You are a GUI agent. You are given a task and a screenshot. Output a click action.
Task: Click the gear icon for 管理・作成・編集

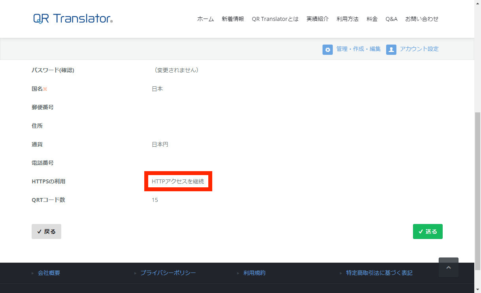[x=327, y=49]
